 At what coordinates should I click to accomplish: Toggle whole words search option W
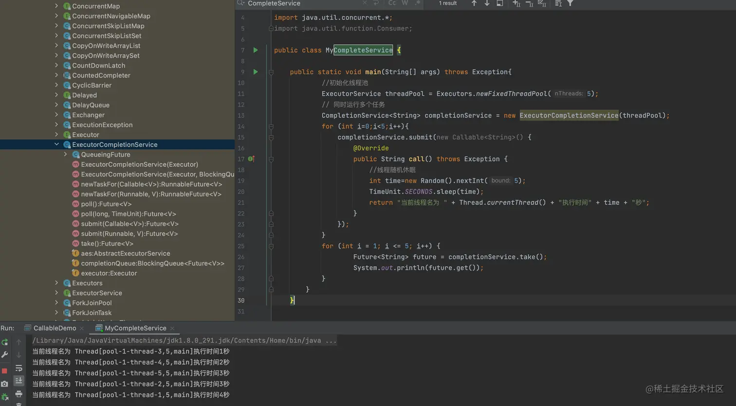point(405,3)
